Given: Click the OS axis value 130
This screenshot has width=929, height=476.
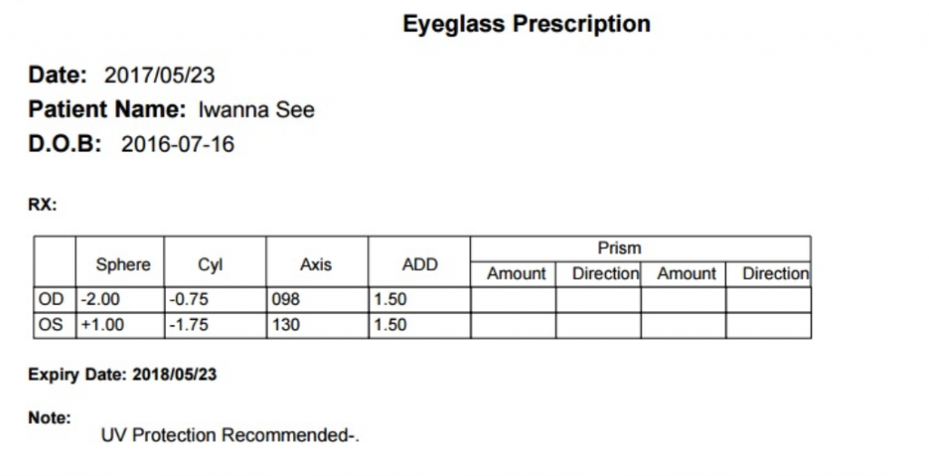Looking at the screenshot, I should tap(286, 325).
